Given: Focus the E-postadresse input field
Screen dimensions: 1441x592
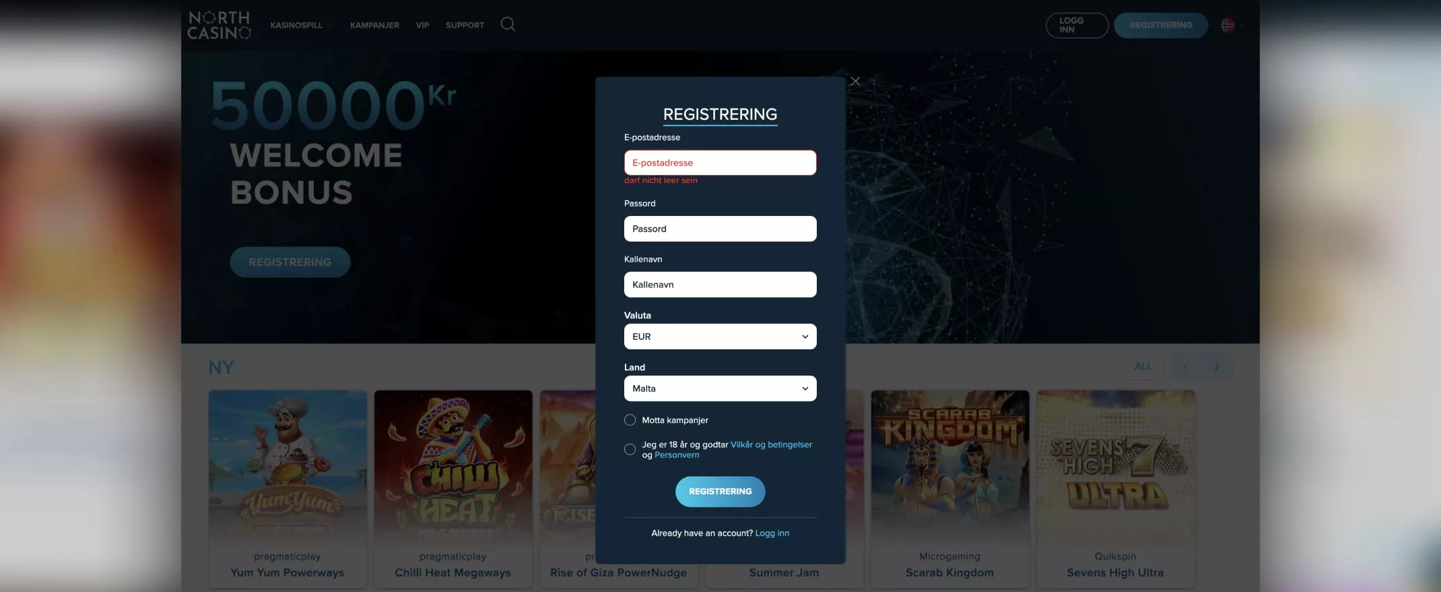Looking at the screenshot, I should pos(720,163).
